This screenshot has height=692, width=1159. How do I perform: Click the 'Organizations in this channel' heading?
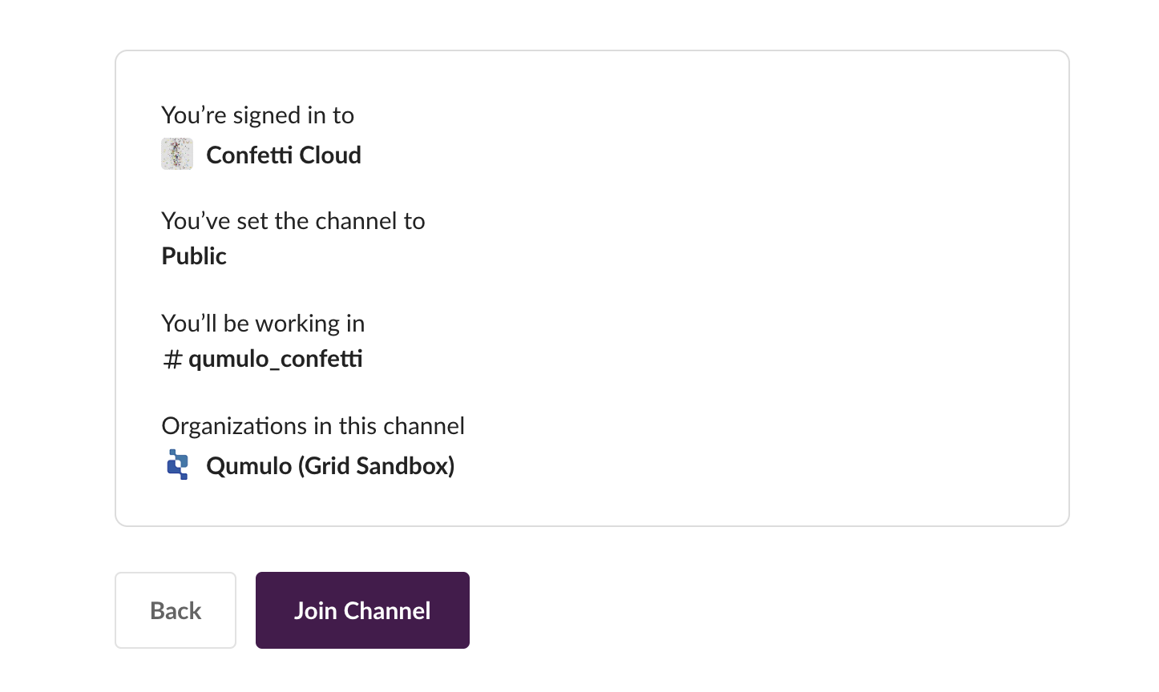click(313, 426)
